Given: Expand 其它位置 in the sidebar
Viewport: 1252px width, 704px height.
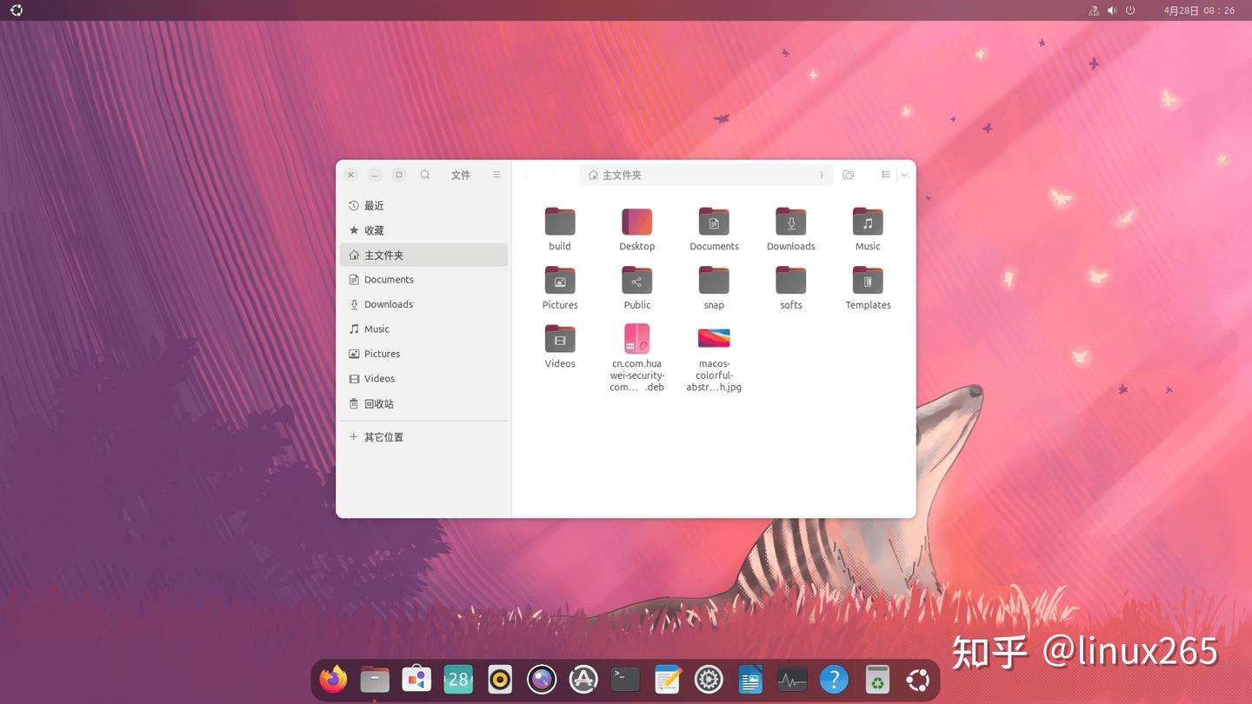Looking at the screenshot, I should 383,436.
